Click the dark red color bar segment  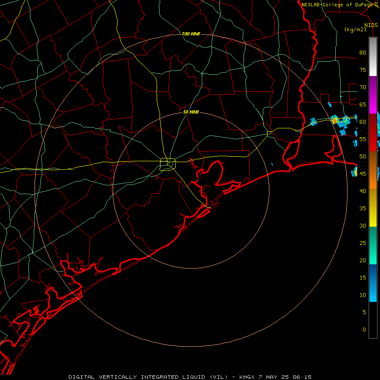coord(373,132)
